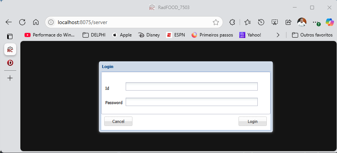The image size is (337, 153).
Task: Open the Extensions puzzle icon
Action: [x=232, y=22]
